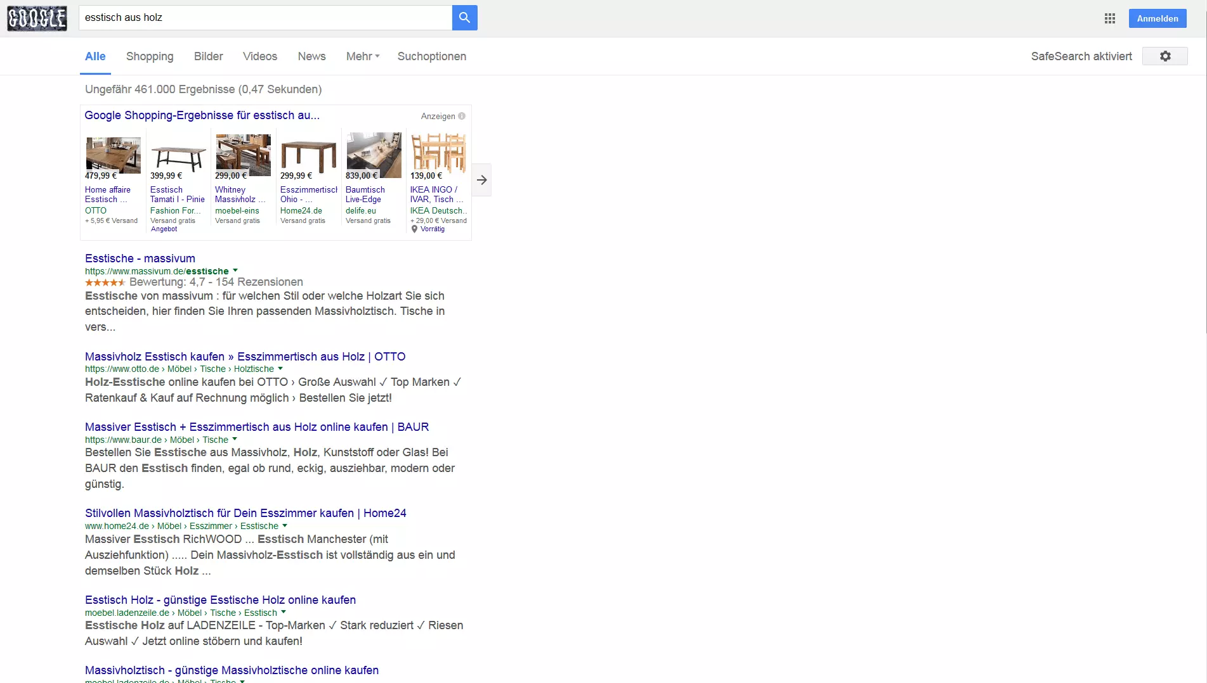
Task: Open the settings gear icon
Action: (x=1165, y=56)
